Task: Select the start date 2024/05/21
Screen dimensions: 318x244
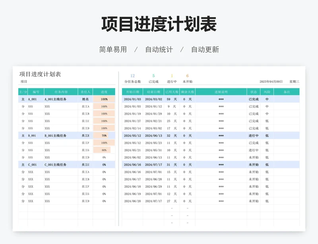Action: [x=132, y=150]
